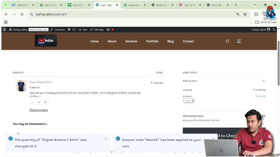Click the WordPress logo in admin bar
Screen dimensions: 280x157
[4, 30]
